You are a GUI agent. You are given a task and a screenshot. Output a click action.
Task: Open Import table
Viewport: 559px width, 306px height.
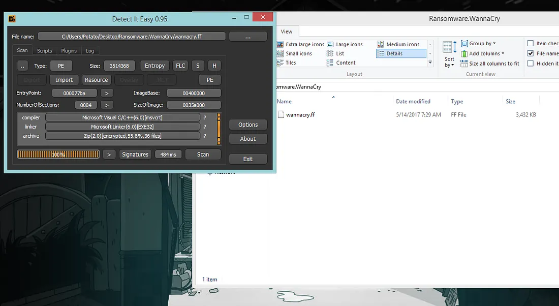[64, 80]
